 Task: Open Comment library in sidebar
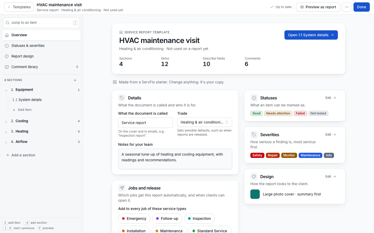pos(41,67)
